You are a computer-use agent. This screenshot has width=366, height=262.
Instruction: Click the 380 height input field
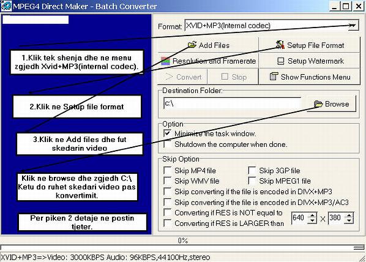[x=337, y=218]
